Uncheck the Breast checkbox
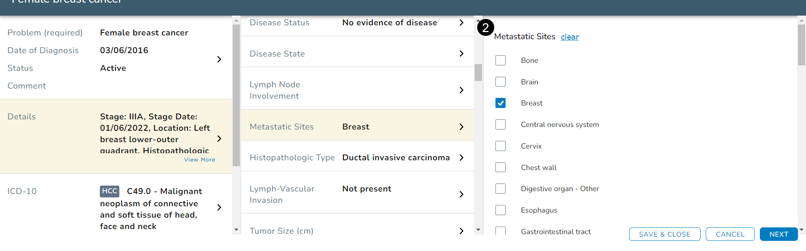The height and width of the screenshot is (251, 806). click(x=501, y=103)
